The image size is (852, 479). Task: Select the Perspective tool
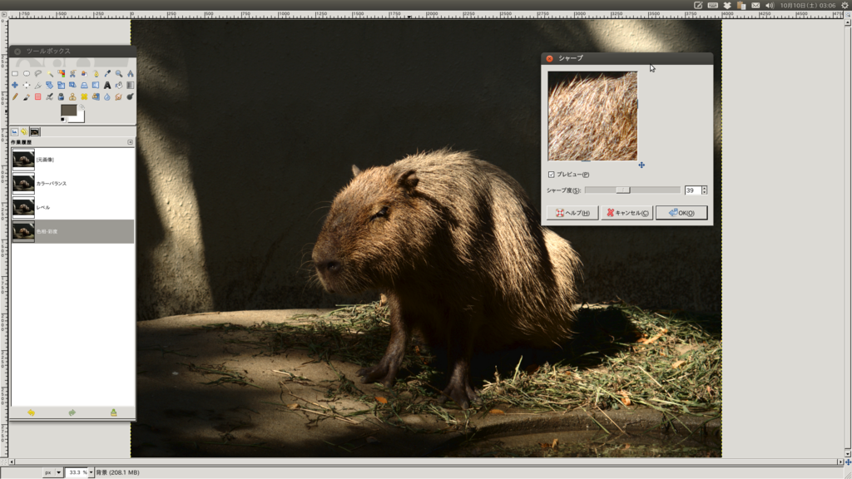tap(84, 86)
